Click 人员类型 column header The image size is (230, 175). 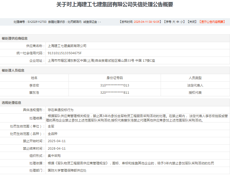(x=195, y=78)
